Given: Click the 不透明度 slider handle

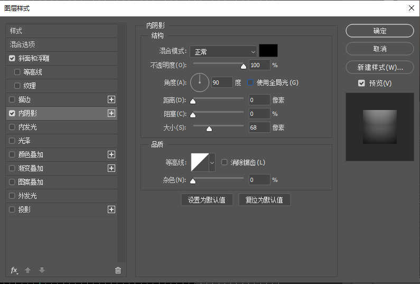Looking at the screenshot, I should pos(243,66).
